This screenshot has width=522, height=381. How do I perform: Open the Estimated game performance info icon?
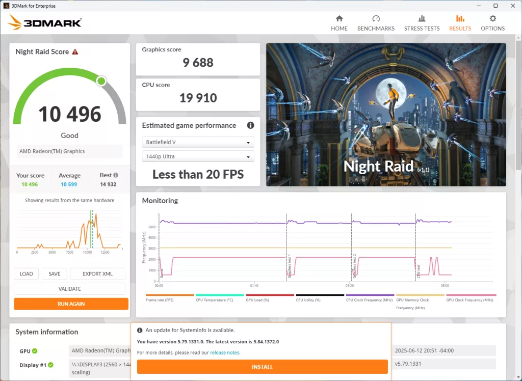click(250, 125)
